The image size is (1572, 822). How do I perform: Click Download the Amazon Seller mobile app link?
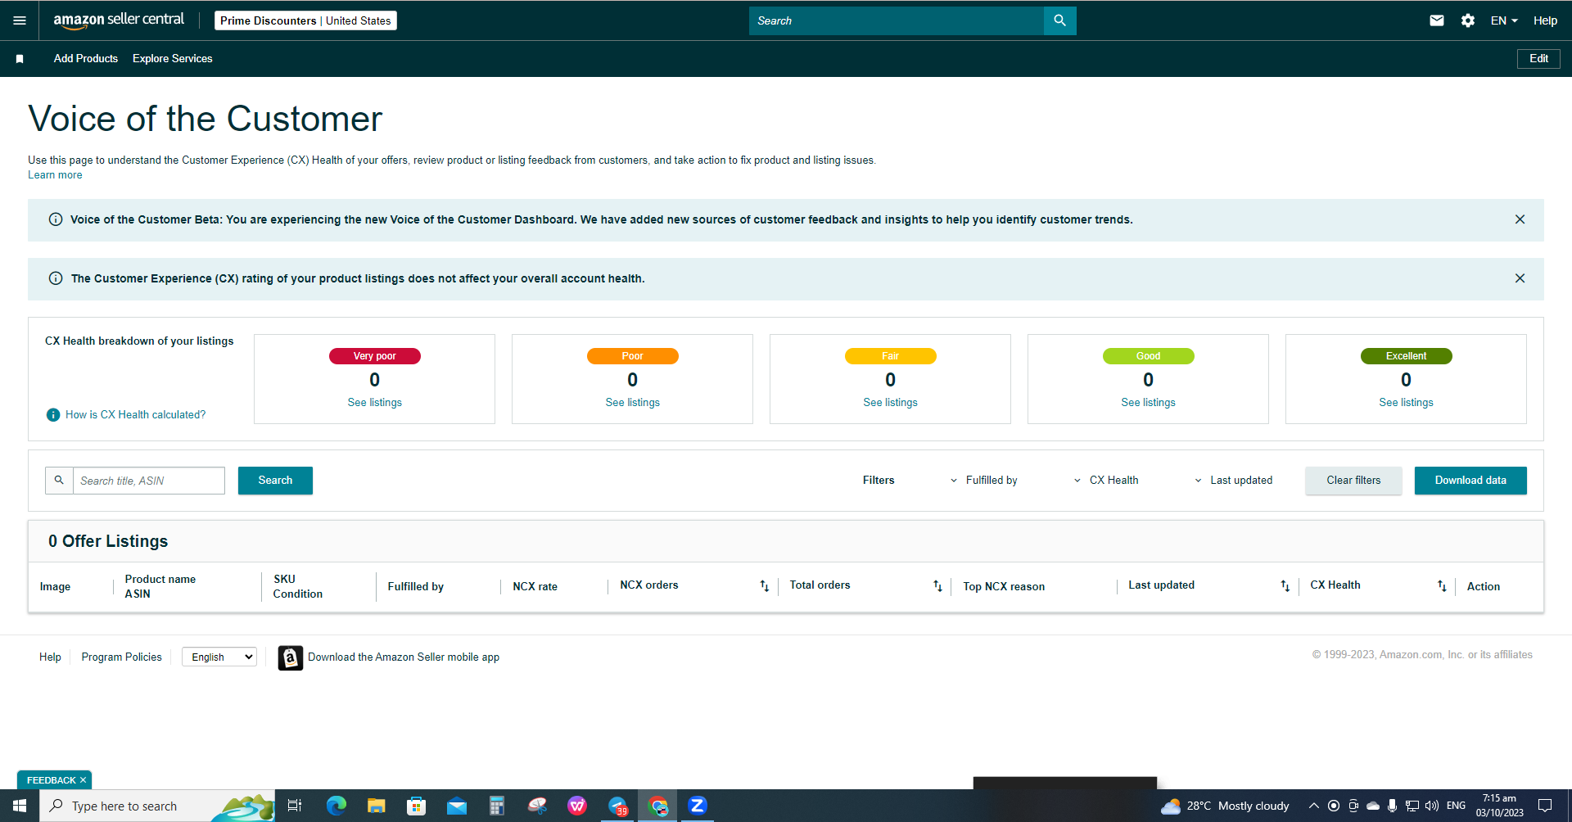tap(404, 657)
